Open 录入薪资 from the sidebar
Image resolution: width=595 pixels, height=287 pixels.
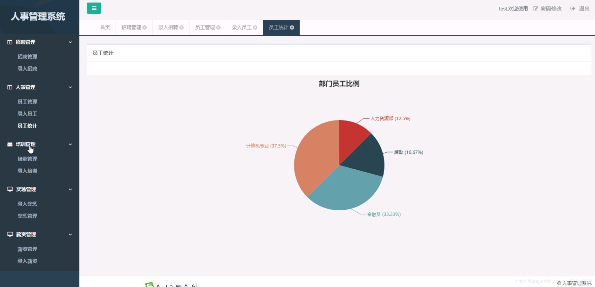[x=28, y=261]
